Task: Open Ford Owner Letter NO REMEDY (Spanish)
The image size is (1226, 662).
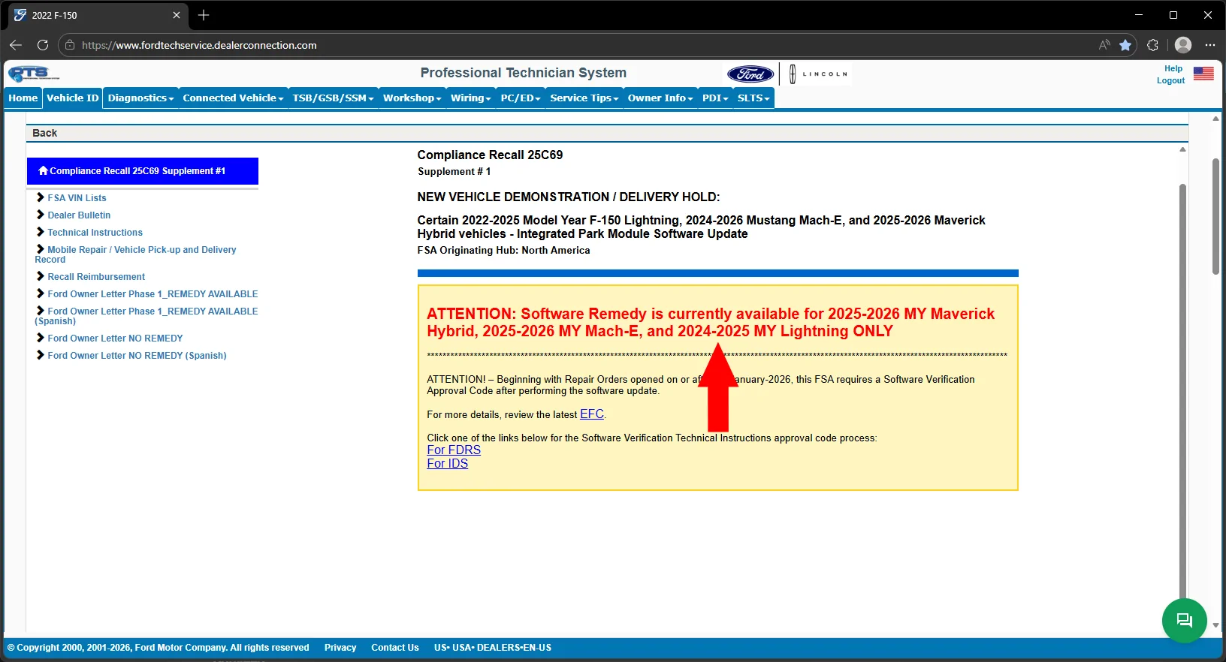Action: [x=137, y=356]
